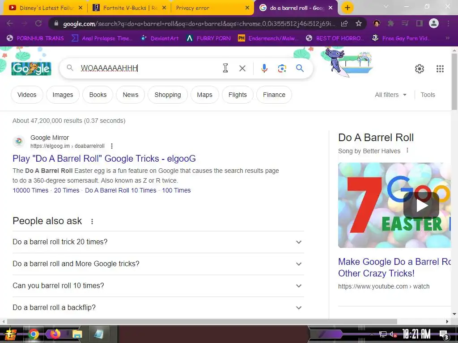The width and height of the screenshot is (458, 343).
Task: Expand 'Do a barrel roll trick 20 times?'
Action: (158, 242)
